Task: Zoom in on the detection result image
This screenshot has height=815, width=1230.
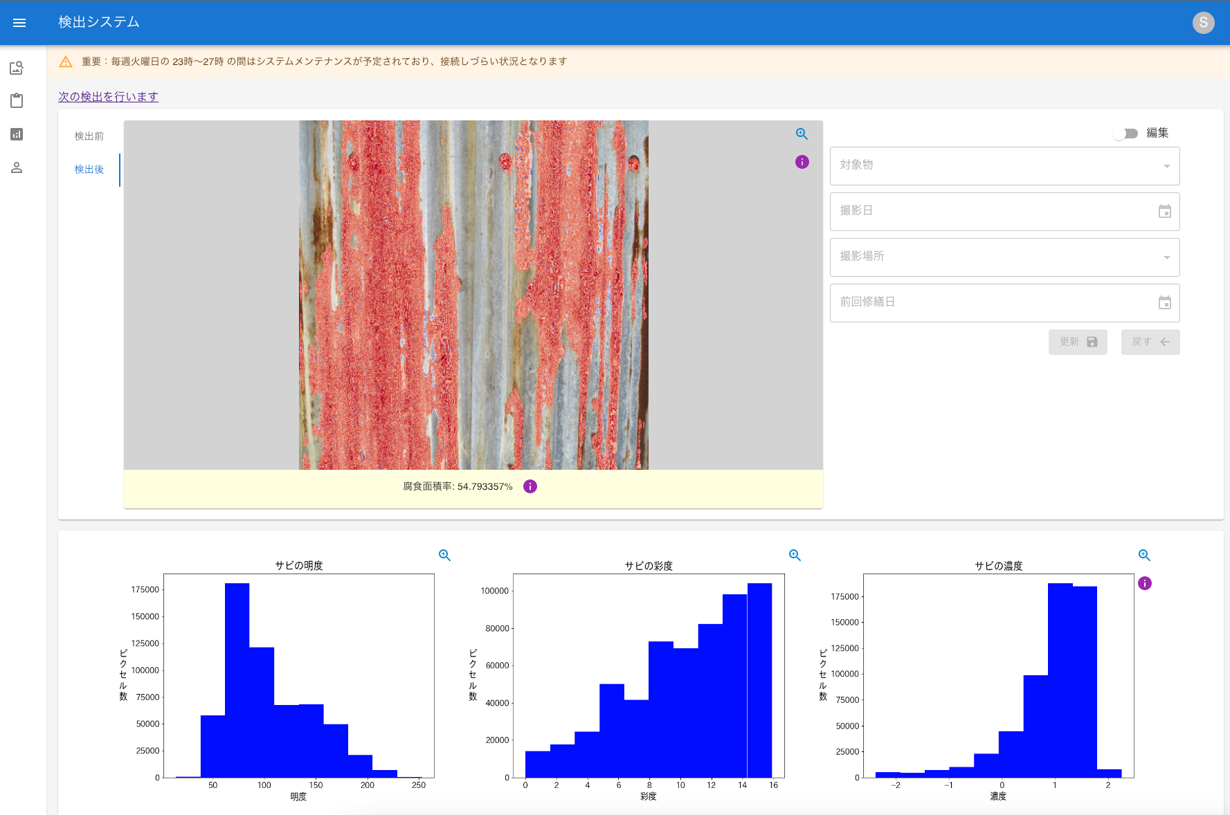Action: pos(802,134)
